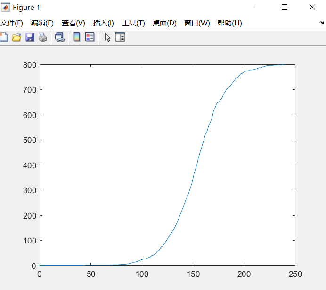Open the 帮助(H) menu
326x290 pixels.
click(230, 23)
